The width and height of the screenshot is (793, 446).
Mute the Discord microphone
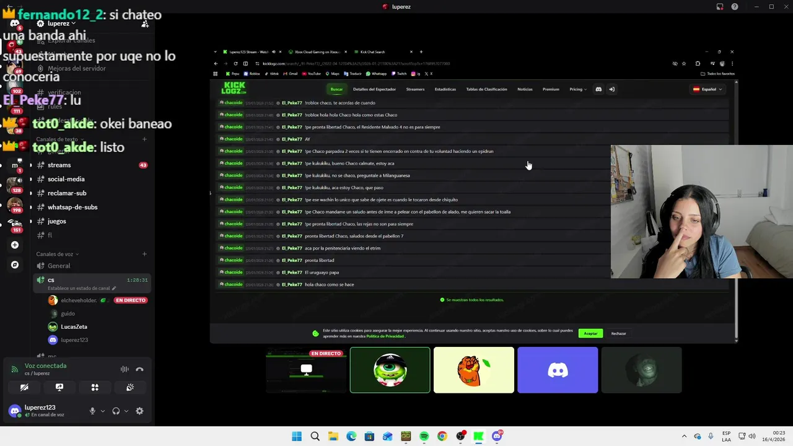click(x=92, y=411)
